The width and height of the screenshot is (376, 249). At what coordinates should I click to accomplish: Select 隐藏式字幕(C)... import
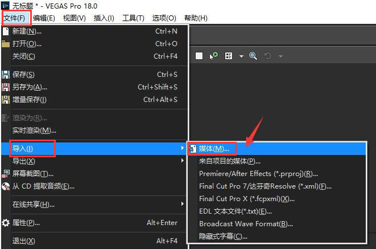pyautogui.click(x=277, y=236)
